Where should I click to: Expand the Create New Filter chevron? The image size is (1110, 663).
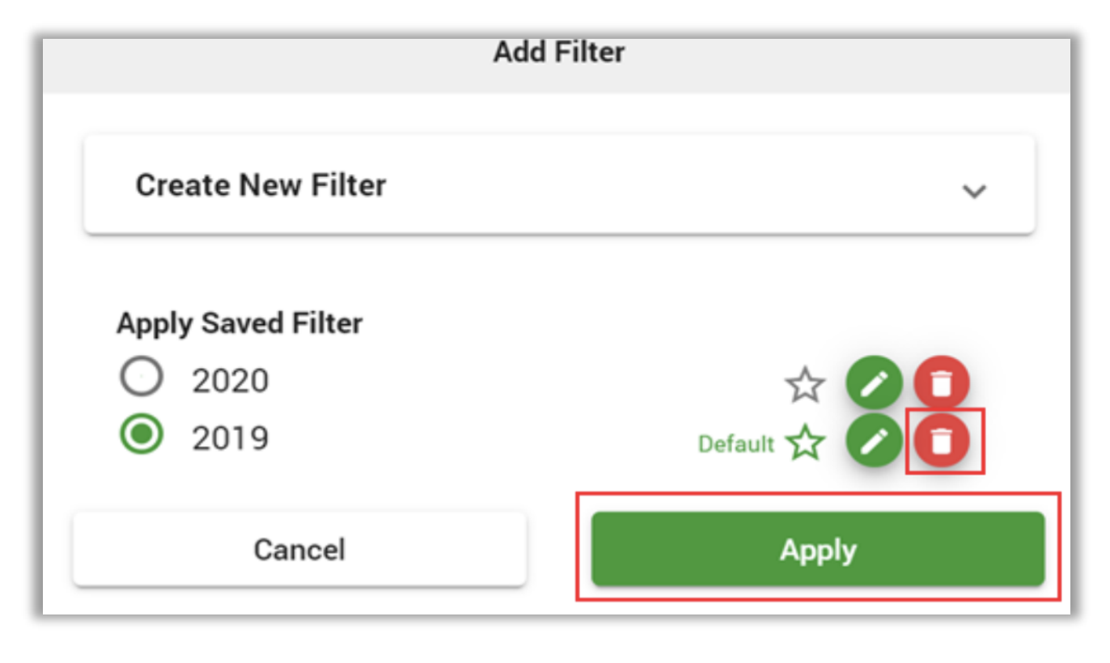point(974,192)
